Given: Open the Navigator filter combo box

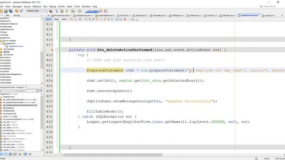Looking at the screenshot, I should click(28, 91).
